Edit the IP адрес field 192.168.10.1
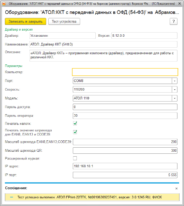 [125, 166]
